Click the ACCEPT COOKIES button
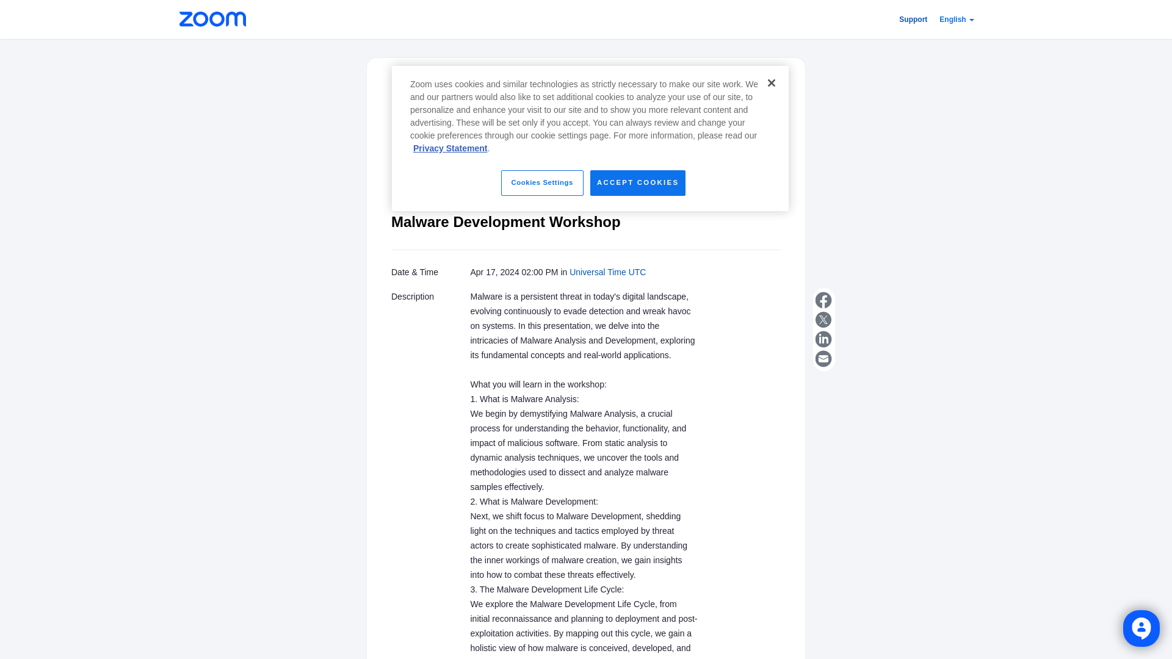 pos(637,182)
